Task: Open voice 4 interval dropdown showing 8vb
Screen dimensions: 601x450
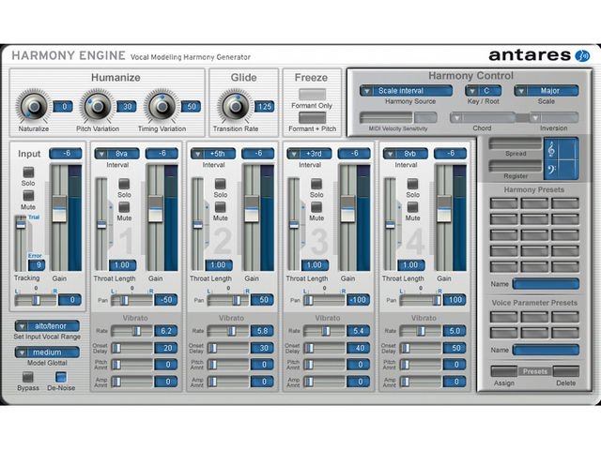Action: coord(406,154)
